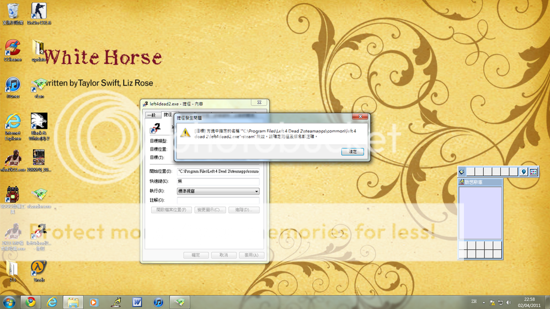The height and width of the screenshot is (309, 550).
Task: Show hidden system tray icons
Action: (x=484, y=302)
